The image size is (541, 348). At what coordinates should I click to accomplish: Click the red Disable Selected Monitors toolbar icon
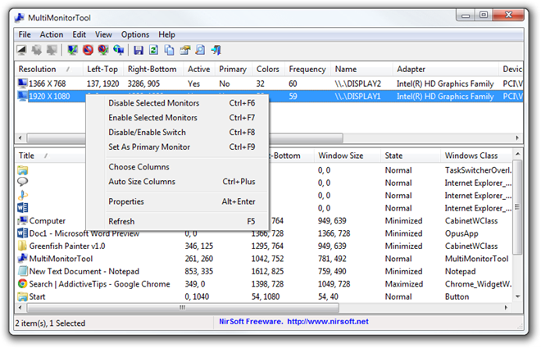(88, 50)
